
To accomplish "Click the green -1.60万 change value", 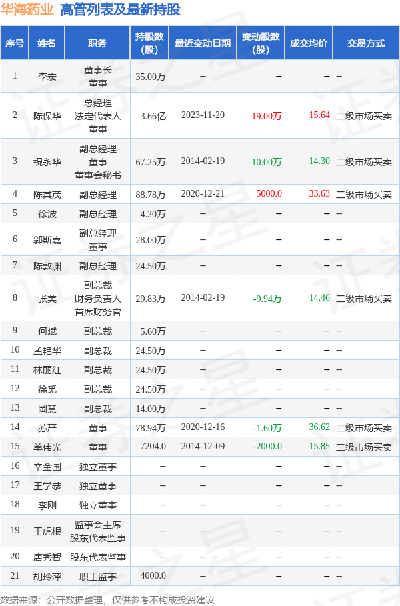I will click(x=267, y=428).
